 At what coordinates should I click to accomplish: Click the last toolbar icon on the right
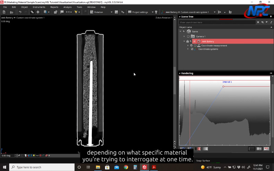[x=230, y=12]
